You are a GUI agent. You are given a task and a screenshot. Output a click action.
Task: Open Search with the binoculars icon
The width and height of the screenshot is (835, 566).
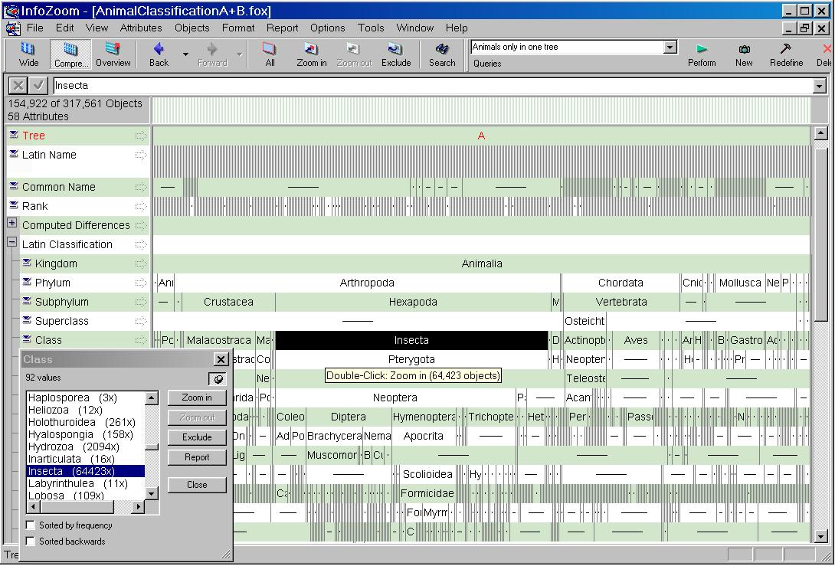pyautogui.click(x=441, y=54)
